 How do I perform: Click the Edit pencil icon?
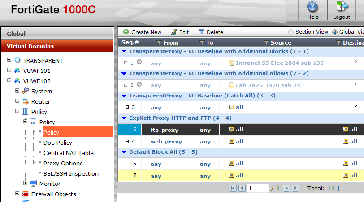pos(173,32)
